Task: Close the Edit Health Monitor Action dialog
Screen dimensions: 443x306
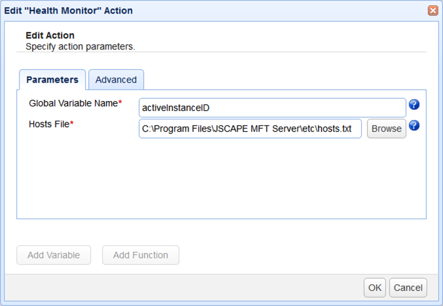Action: 433,10
